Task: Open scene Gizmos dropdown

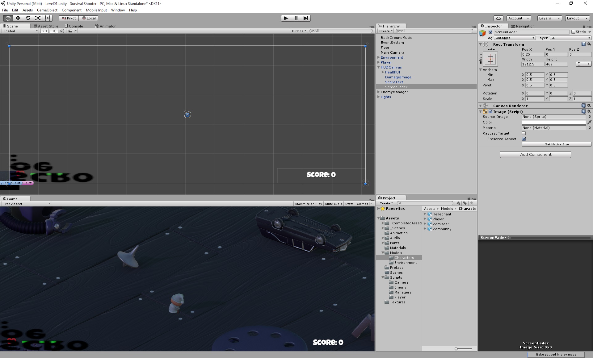Action: [x=299, y=31]
